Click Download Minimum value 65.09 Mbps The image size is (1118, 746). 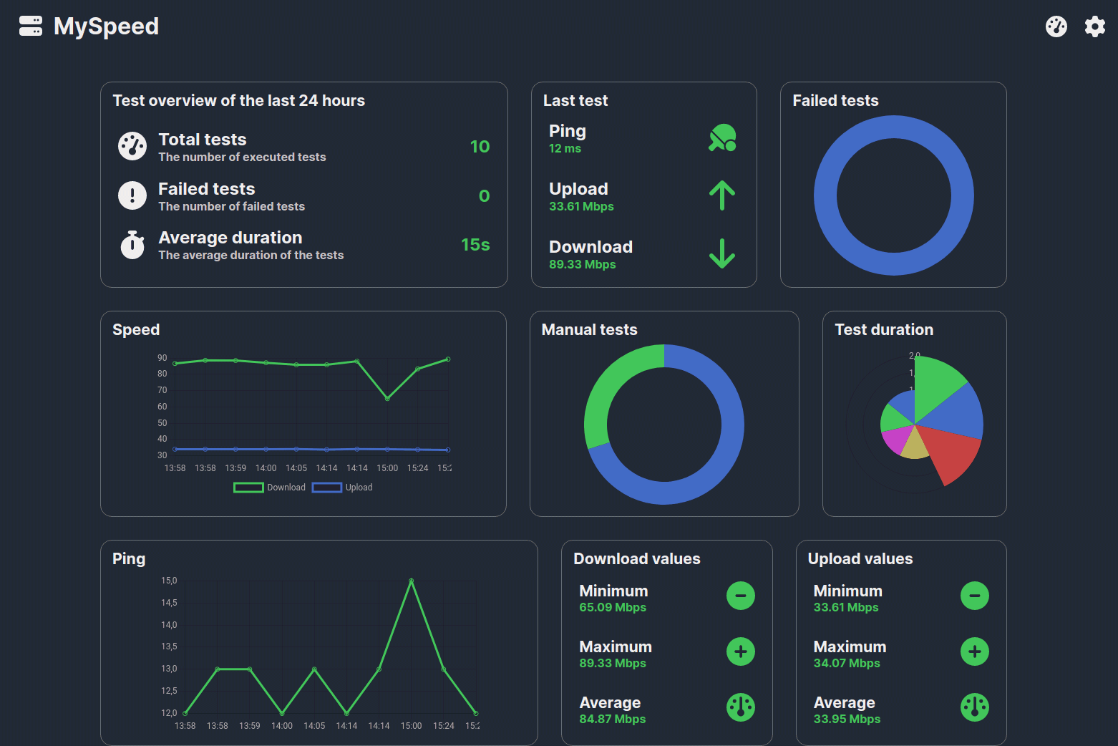point(613,608)
